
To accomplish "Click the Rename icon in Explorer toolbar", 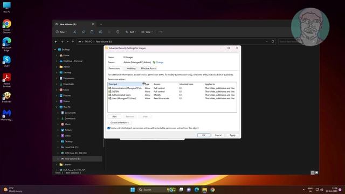I will pos(101,32).
